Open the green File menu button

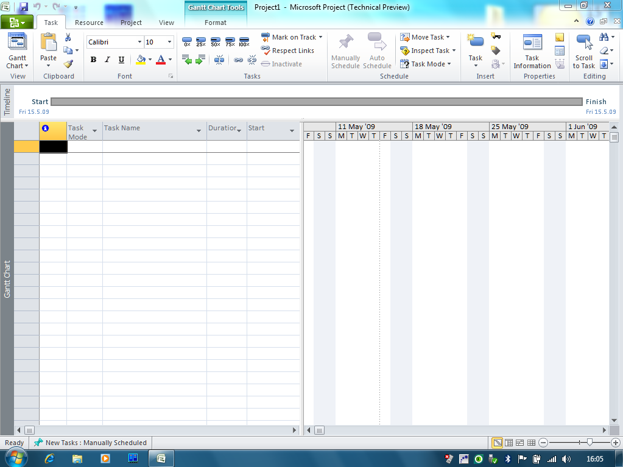(x=17, y=23)
